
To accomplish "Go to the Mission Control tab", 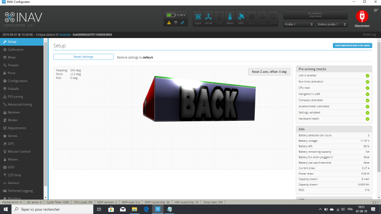I will tap(19, 152).
